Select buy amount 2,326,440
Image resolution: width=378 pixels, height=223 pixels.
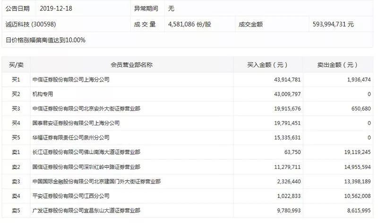click(x=289, y=182)
